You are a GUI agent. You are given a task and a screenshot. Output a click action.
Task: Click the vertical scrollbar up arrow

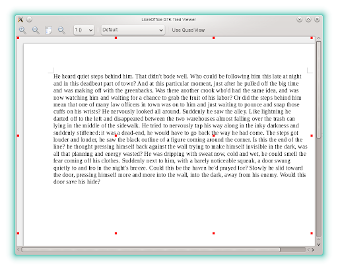tap(318, 38)
